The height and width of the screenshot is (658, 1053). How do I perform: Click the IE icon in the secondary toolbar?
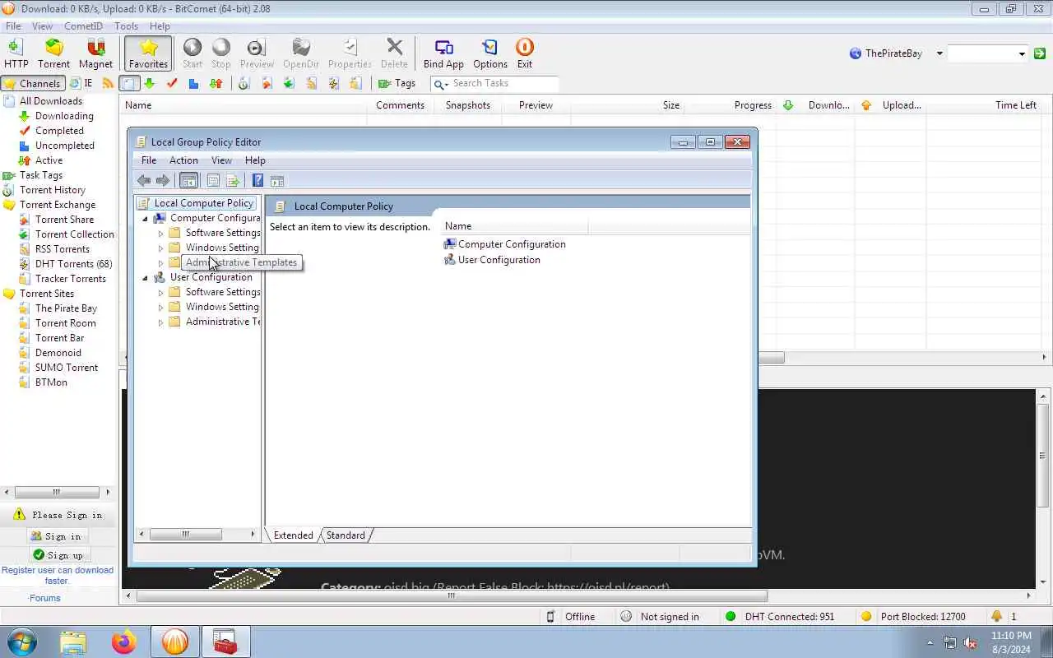81,83
